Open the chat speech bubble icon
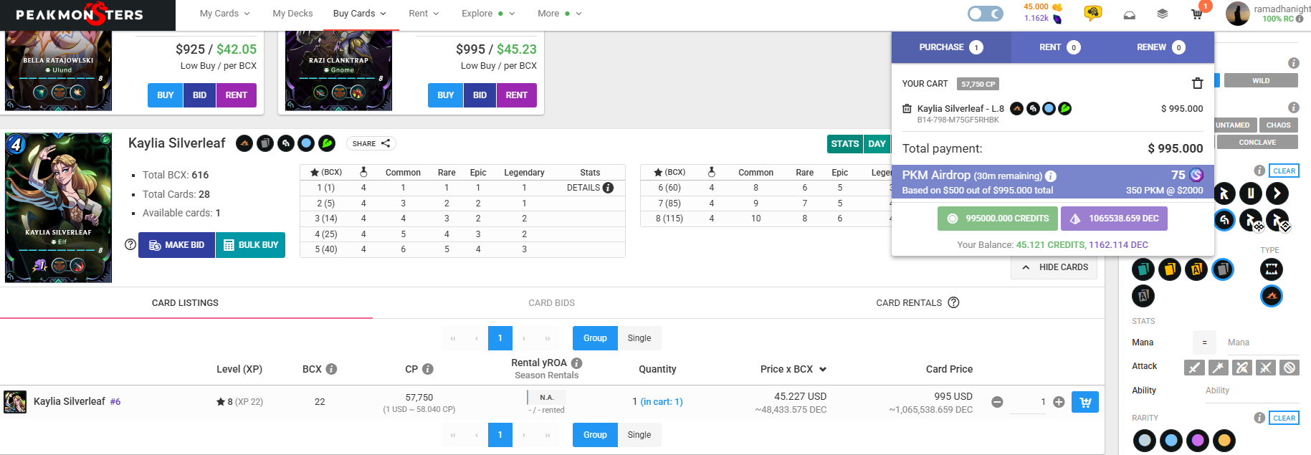1311x455 pixels. click(1092, 14)
